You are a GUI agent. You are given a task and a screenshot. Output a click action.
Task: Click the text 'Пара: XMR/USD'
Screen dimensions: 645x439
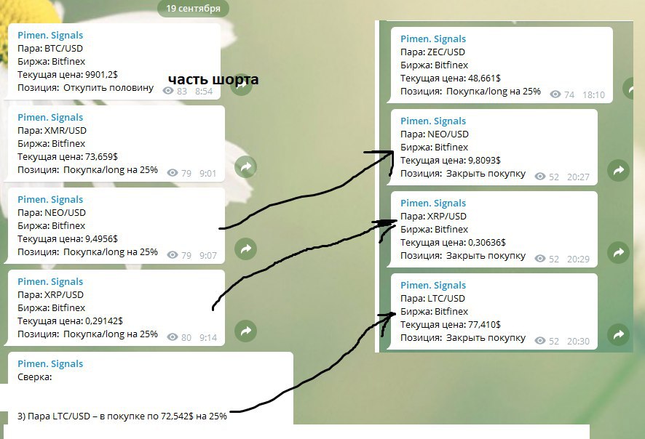[52, 131]
